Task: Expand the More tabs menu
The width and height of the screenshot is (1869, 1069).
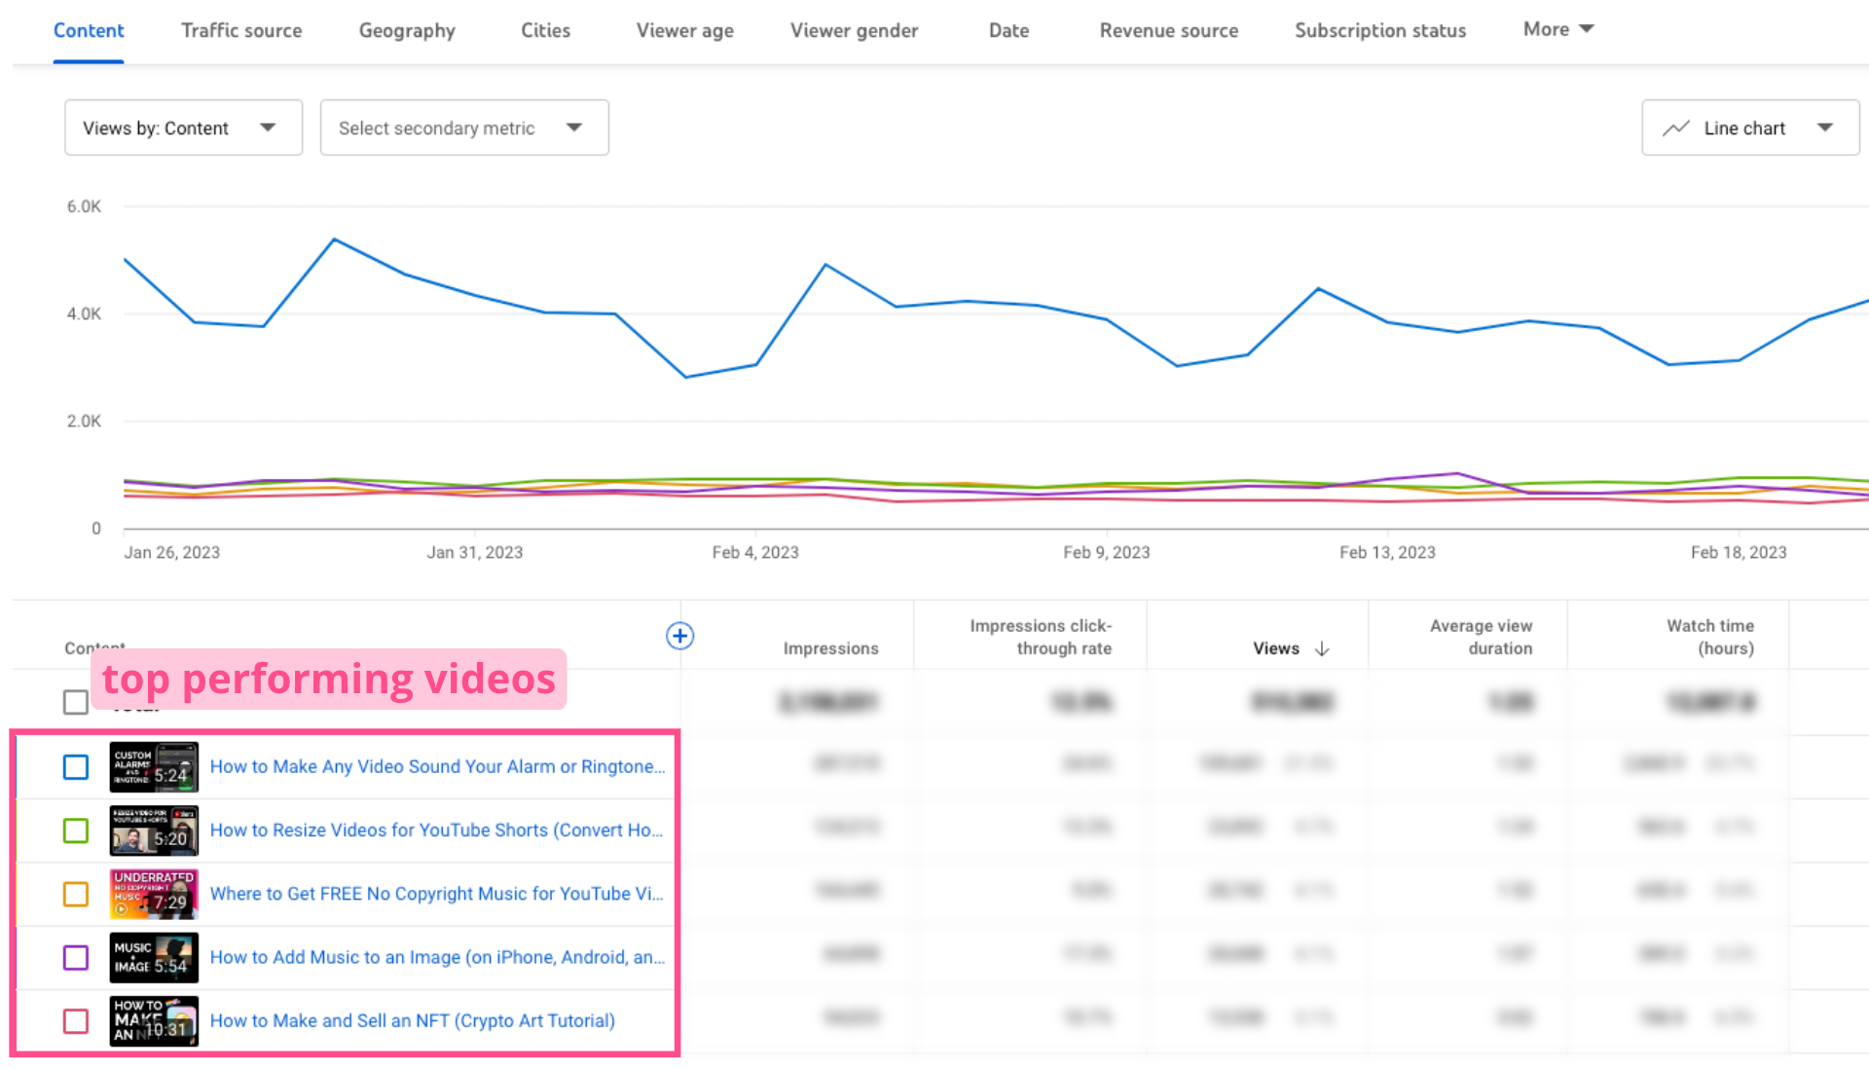Action: tap(1557, 29)
